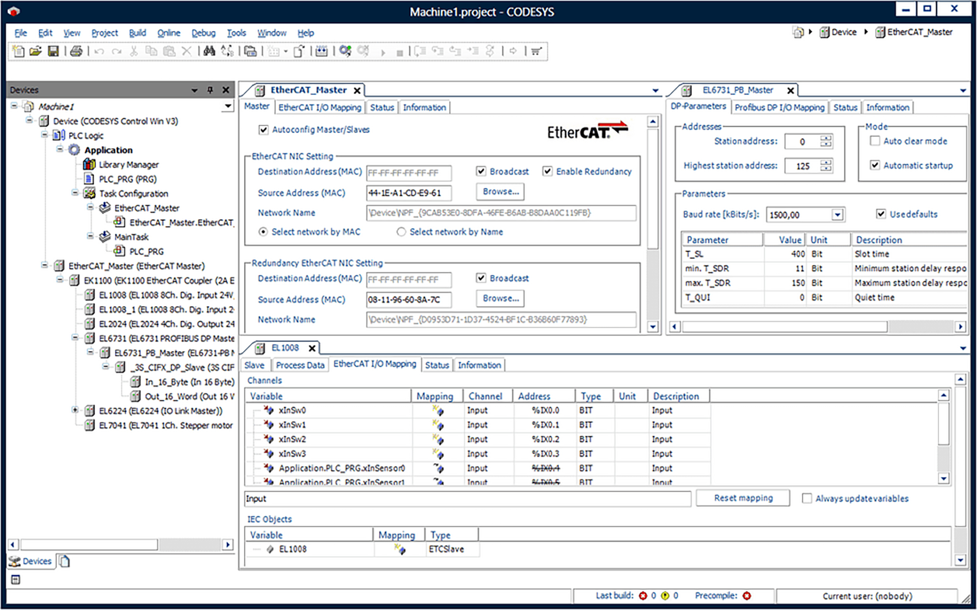Switch to the Process Data tab
Viewport: 977px width, 610px height.
coord(300,365)
